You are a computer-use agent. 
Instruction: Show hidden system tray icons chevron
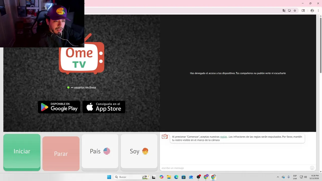point(278,177)
